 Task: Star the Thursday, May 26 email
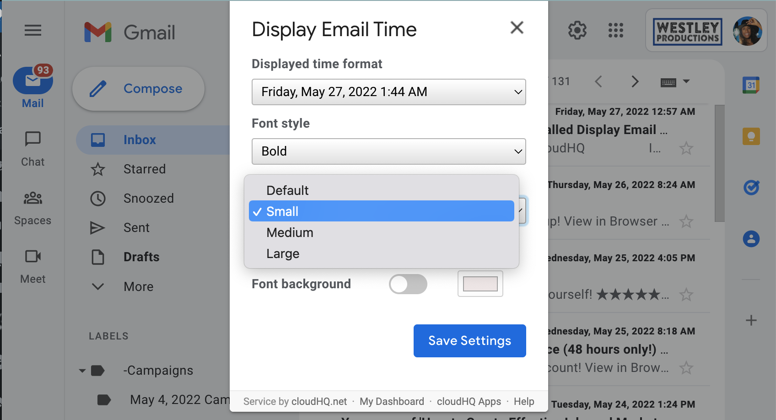pos(686,221)
